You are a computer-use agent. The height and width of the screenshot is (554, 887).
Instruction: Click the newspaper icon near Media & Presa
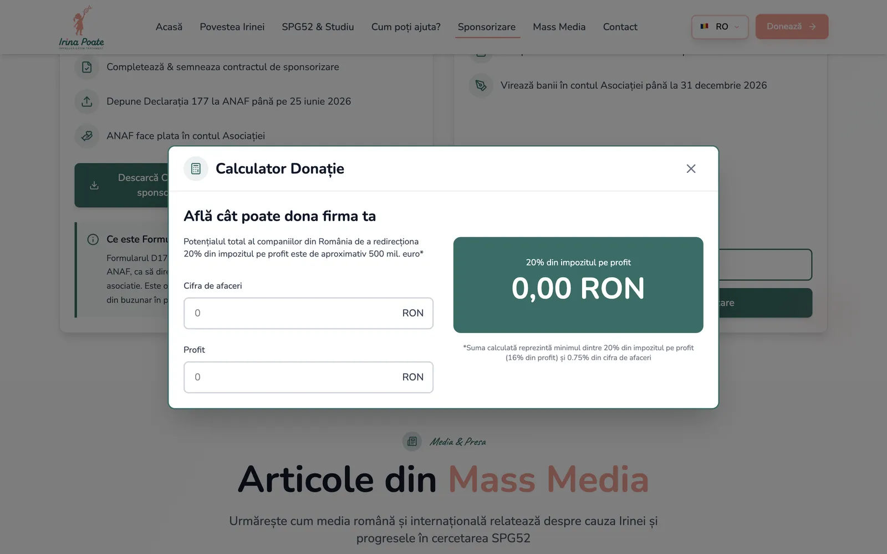412,442
